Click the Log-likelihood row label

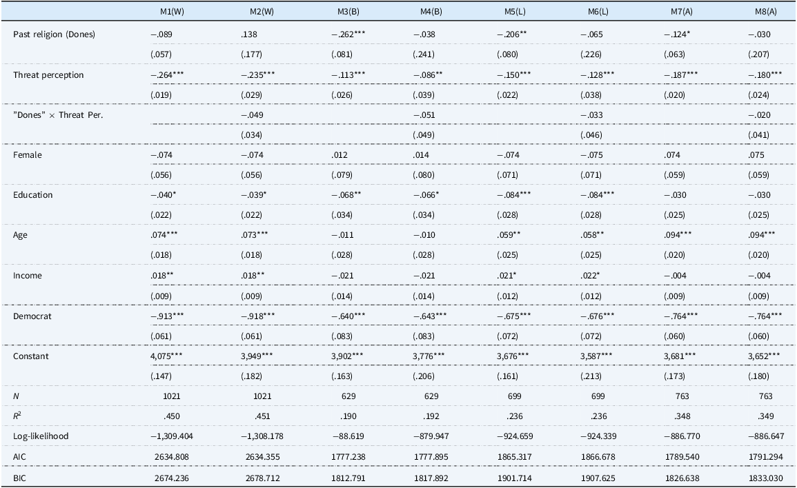[41, 436]
